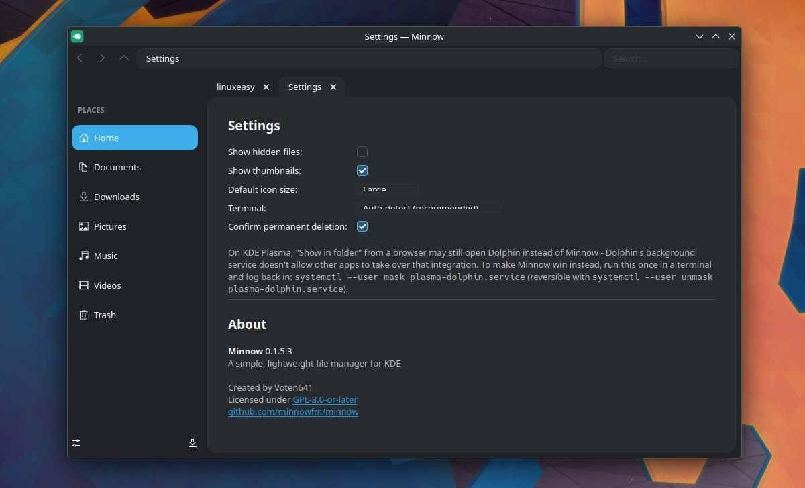This screenshot has width=805, height=488.
Task: Disable Confirm permanent deletion checkbox
Action: tap(362, 226)
